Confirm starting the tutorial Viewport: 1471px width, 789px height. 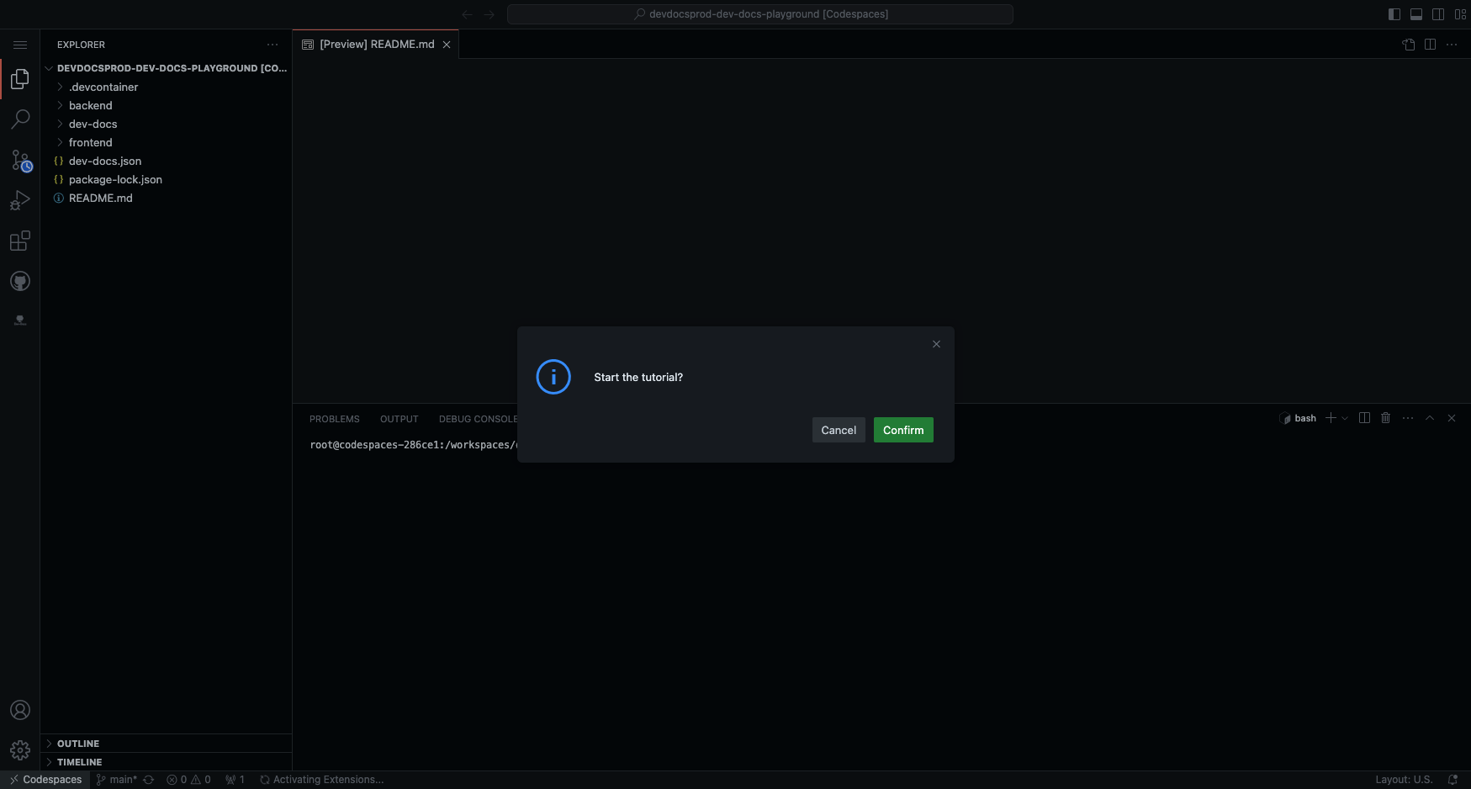pos(902,430)
